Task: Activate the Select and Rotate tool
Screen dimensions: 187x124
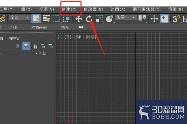Action: (89, 19)
